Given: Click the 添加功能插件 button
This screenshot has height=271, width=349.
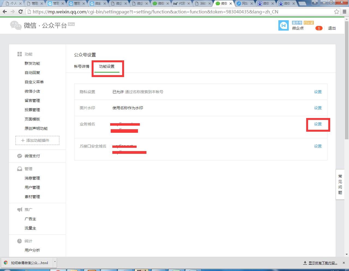Looking at the screenshot, I should (37, 140).
